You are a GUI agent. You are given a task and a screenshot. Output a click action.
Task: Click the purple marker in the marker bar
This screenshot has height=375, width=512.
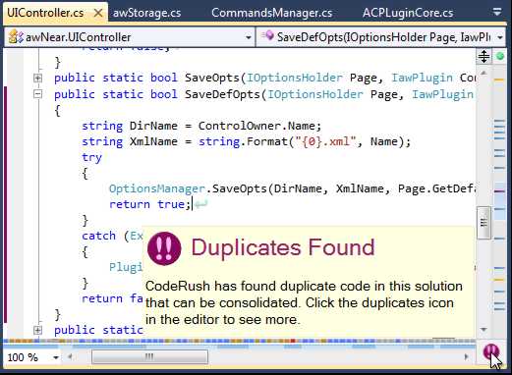coord(499,190)
